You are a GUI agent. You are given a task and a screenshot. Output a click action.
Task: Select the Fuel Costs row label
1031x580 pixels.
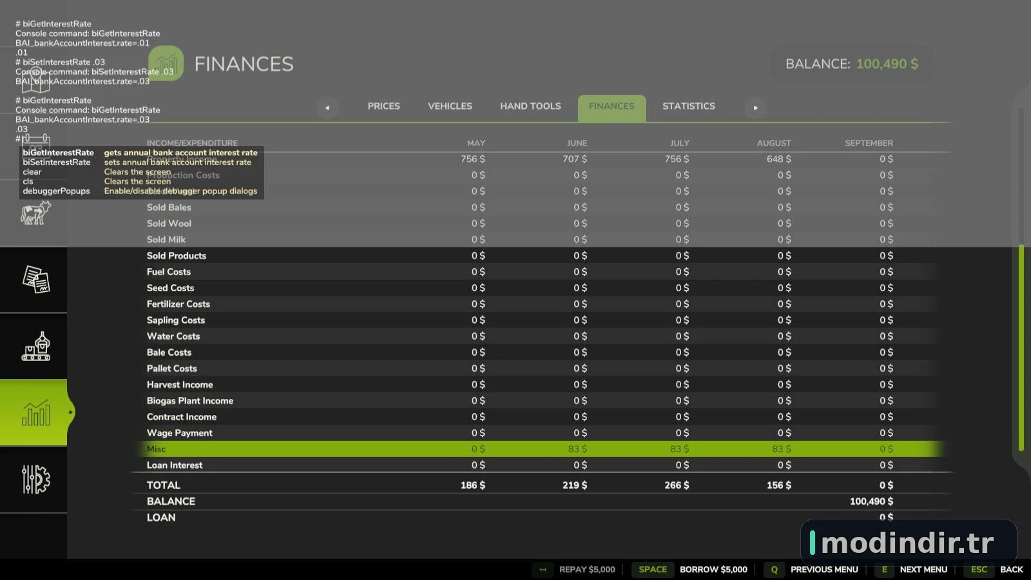169,272
